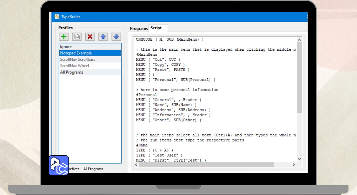Choose the ScrollNav Scrollbars profile
This screenshot has height=195, width=357.
tap(90, 59)
